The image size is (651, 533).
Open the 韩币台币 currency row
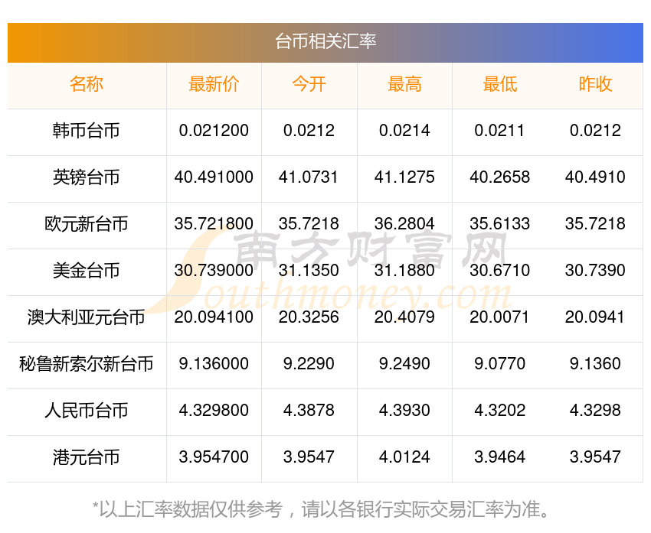tap(87, 131)
